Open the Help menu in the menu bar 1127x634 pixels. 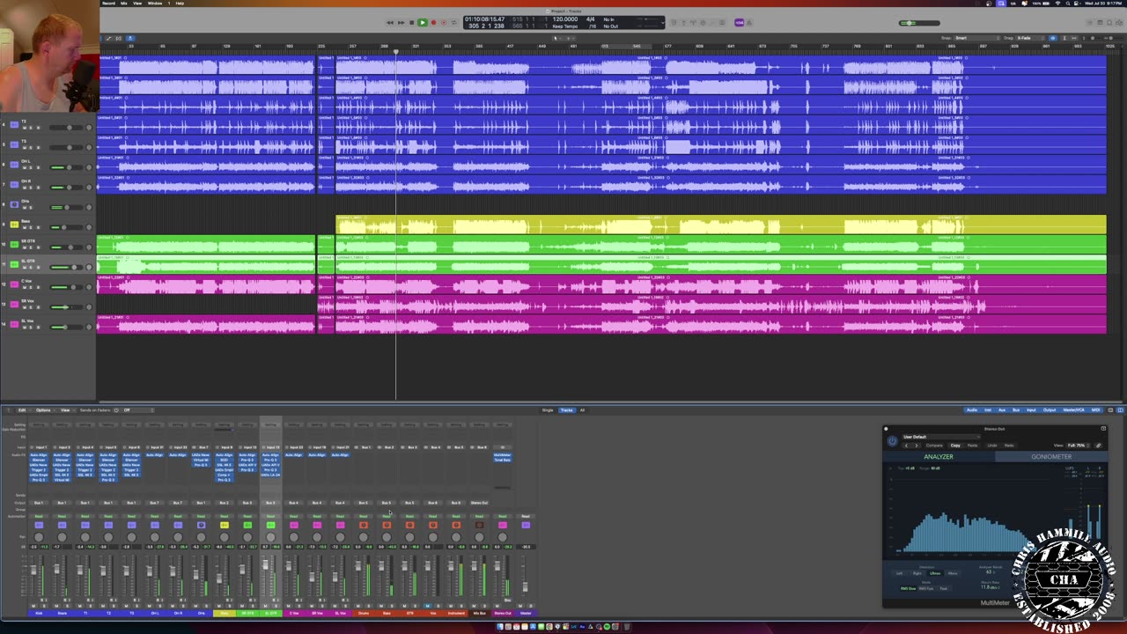click(180, 3)
